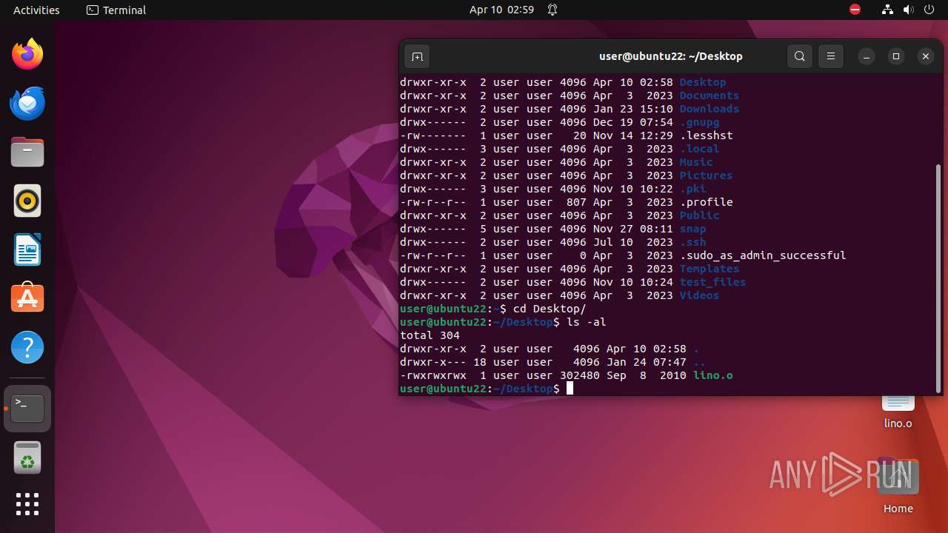Viewport: 948px width, 533px height.
Task: Click the volume icon in top bar
Action: click(908, 10)
